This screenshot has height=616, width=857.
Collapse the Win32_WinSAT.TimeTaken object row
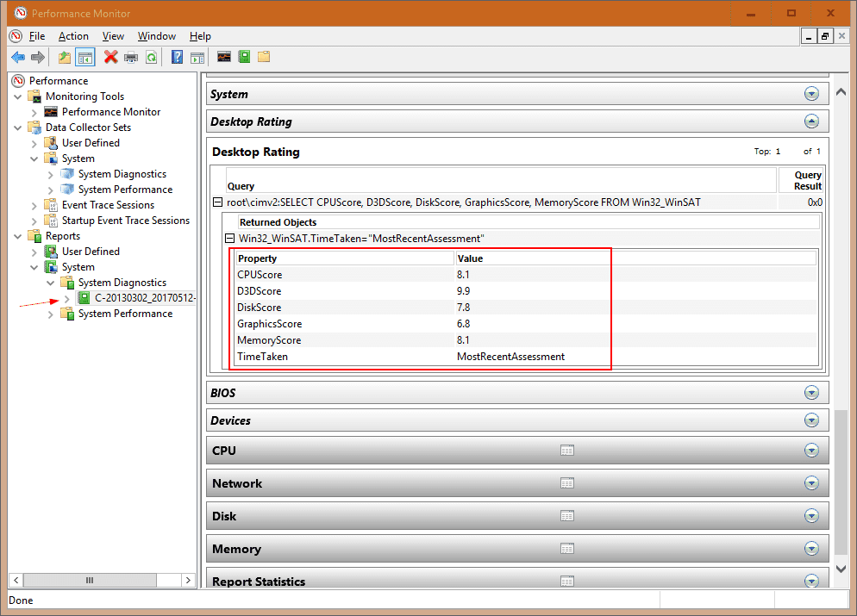coord(230,238)
